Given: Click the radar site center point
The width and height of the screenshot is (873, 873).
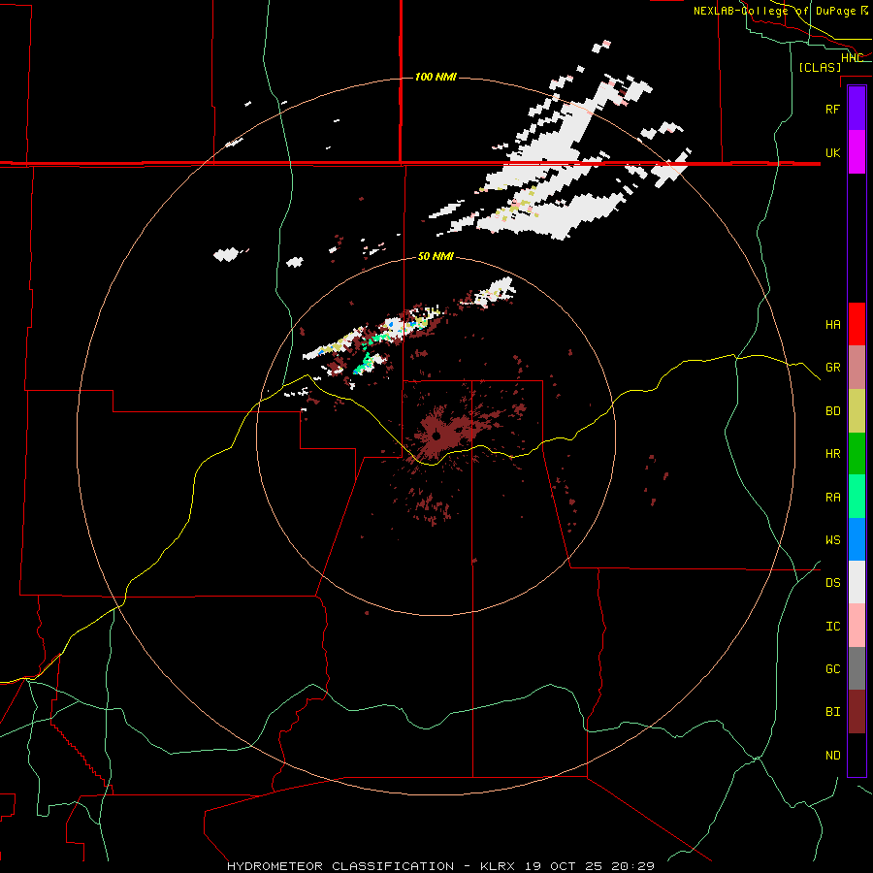Looking at the screenshot, I should click(x=436, y=436).
